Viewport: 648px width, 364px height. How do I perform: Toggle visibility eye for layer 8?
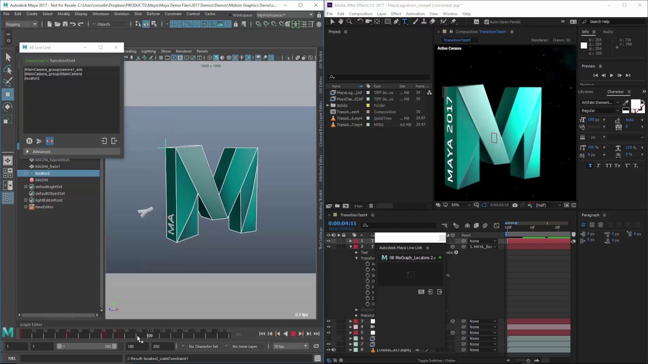click(x=329, y=350)
